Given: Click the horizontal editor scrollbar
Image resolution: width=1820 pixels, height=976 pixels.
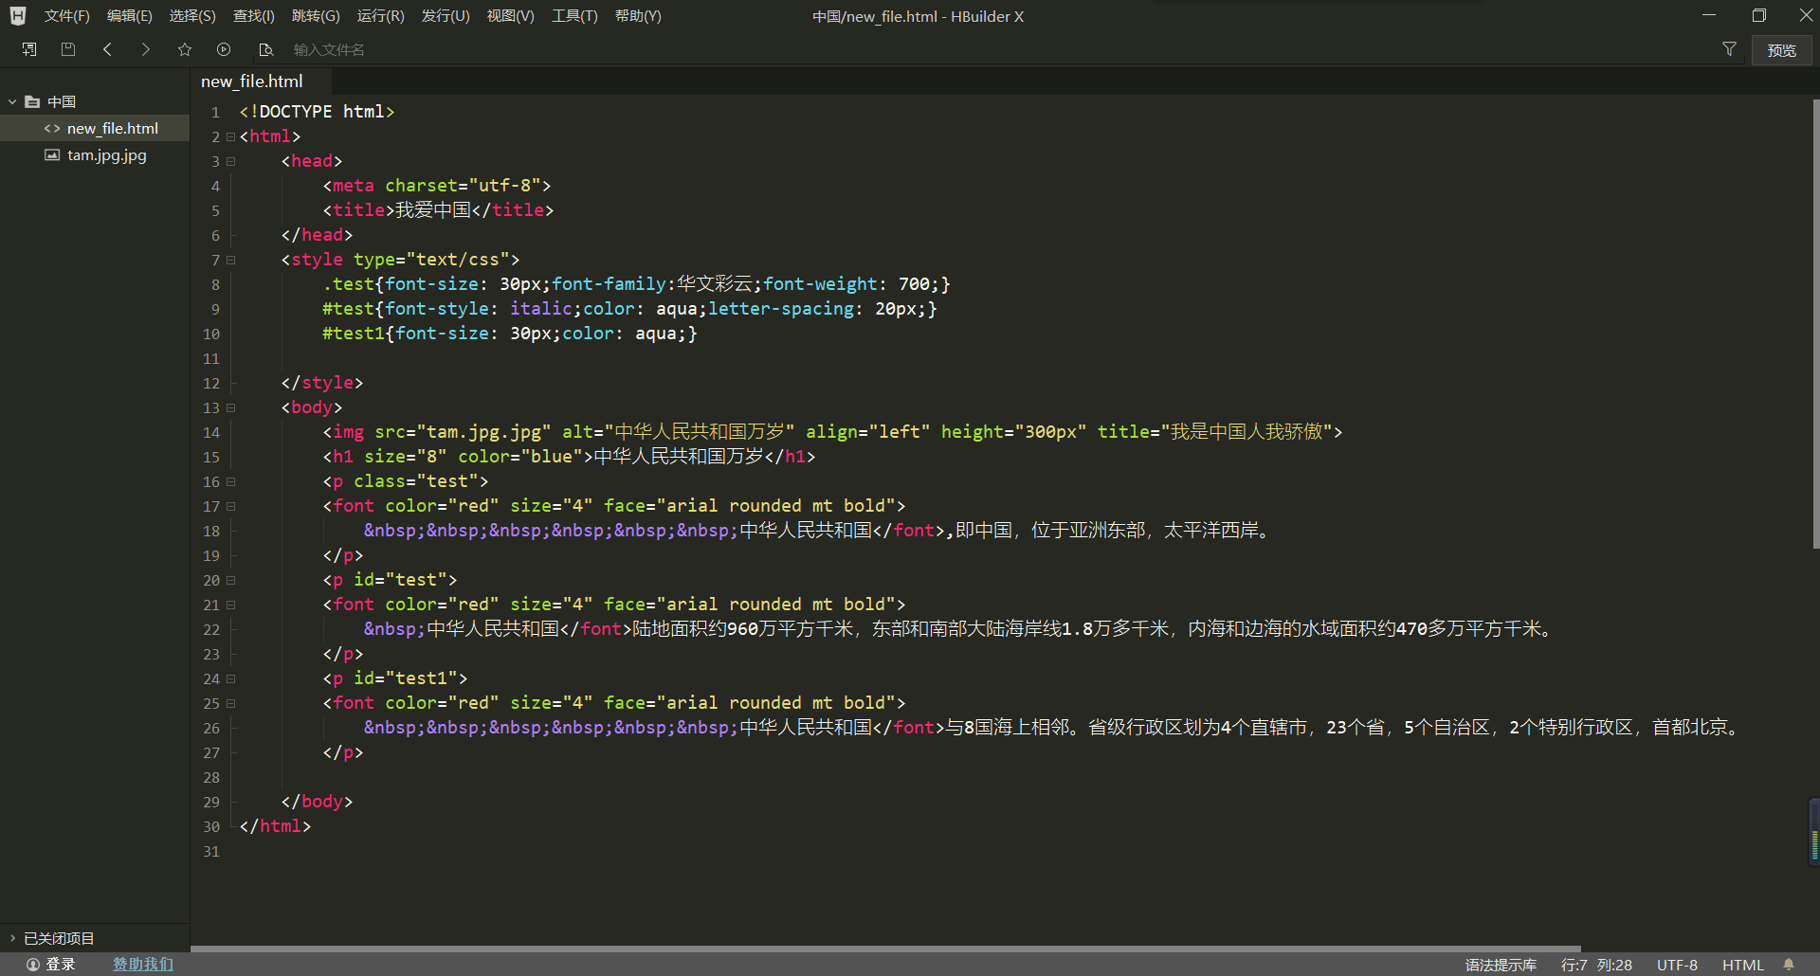Looking at the screenshot, I should (x=885, y=949).
